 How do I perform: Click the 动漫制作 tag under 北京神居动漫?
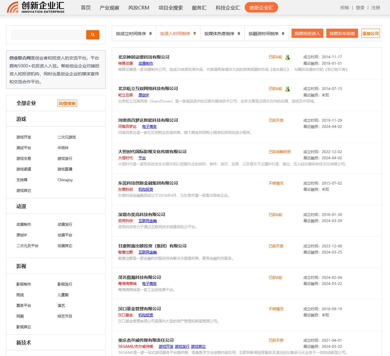coord(146,63)
